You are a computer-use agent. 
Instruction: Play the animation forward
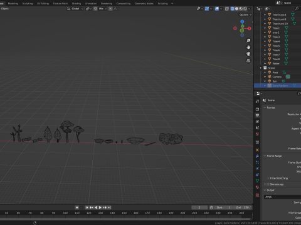pyautogui.click(x=100, y=207)
